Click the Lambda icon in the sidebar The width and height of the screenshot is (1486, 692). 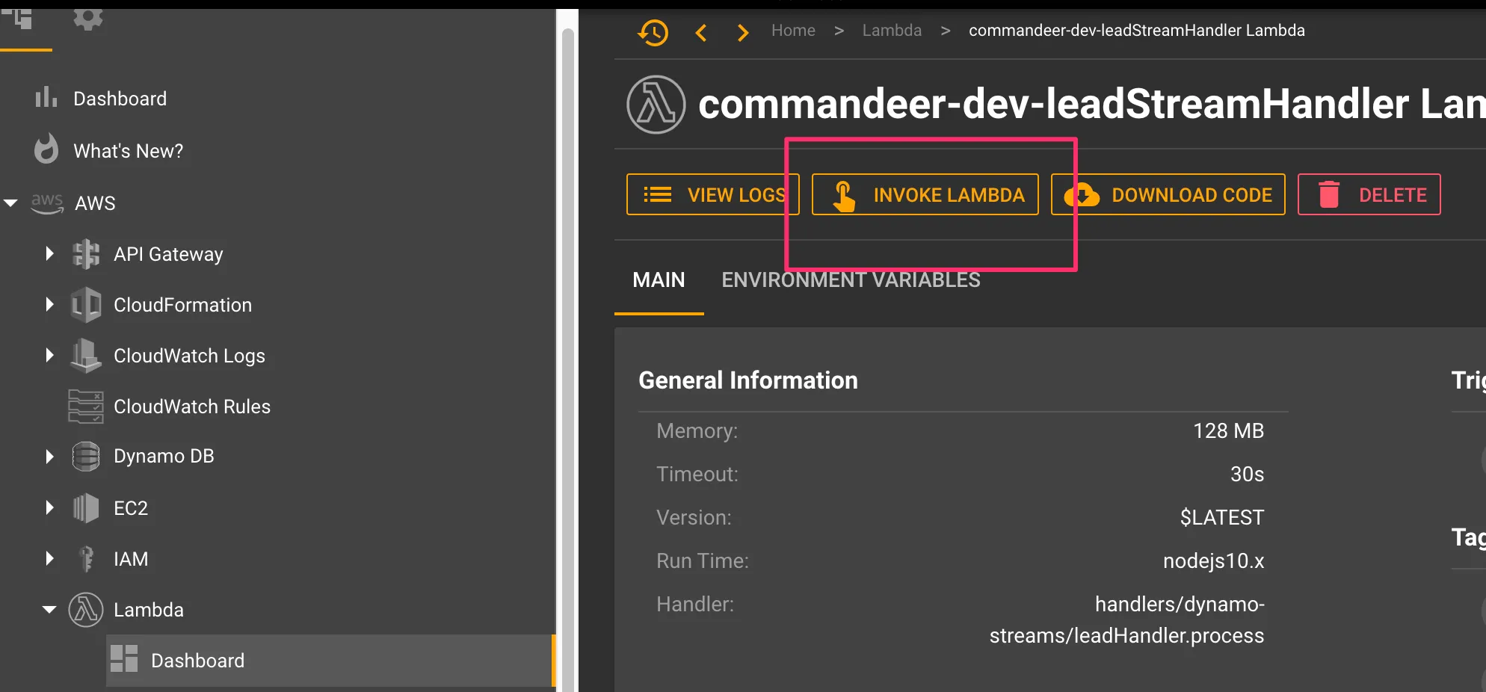coord(86,610)
